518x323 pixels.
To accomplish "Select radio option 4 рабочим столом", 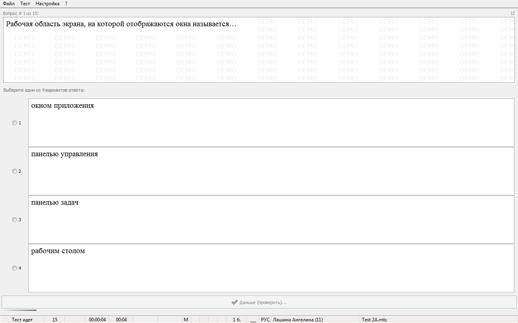I will pyautogui.click(x=15, y=268).
